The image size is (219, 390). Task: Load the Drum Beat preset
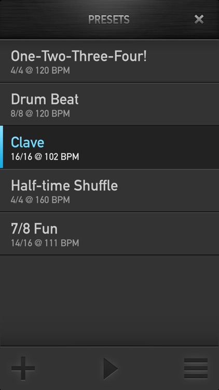(x=109, y=104)
